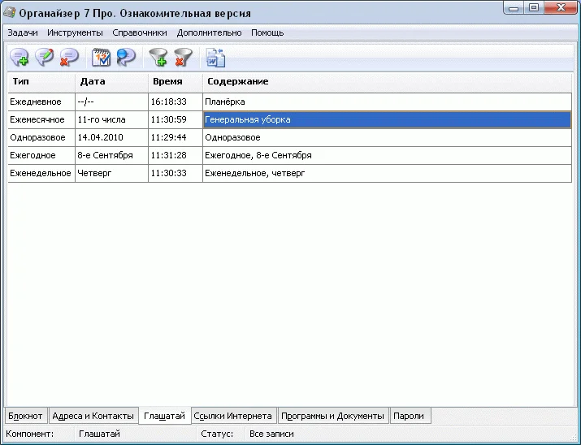Click the Содержание column header
581x445 pixels.
click(x=237, y=82)
